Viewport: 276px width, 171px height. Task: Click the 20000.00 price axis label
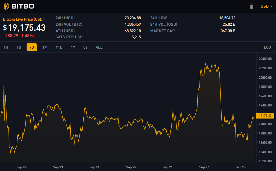click(x=265, y=78)
